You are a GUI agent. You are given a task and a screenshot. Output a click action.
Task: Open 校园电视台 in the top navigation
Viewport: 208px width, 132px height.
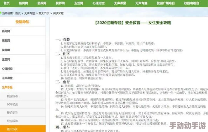coord(192,3)
